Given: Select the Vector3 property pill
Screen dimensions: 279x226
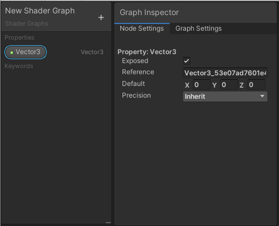Looking at the screenshot, I should point(26,52).
